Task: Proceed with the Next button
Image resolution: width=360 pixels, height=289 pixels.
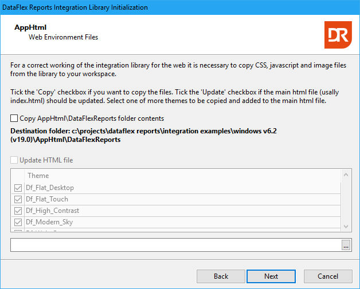Action: tap(271, 276)
